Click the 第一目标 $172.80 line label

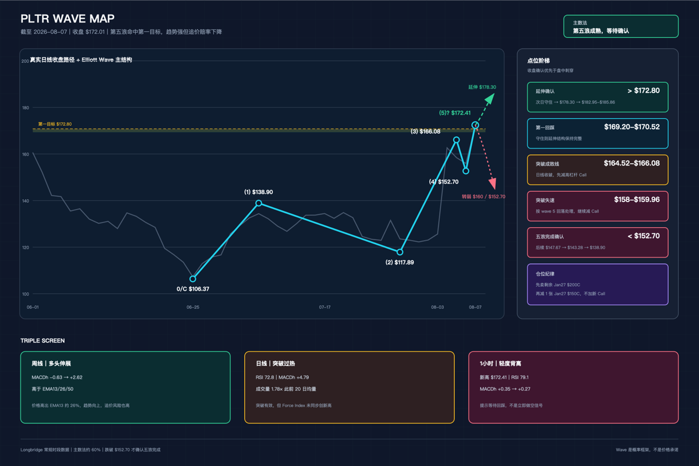[x=55, y=124]
